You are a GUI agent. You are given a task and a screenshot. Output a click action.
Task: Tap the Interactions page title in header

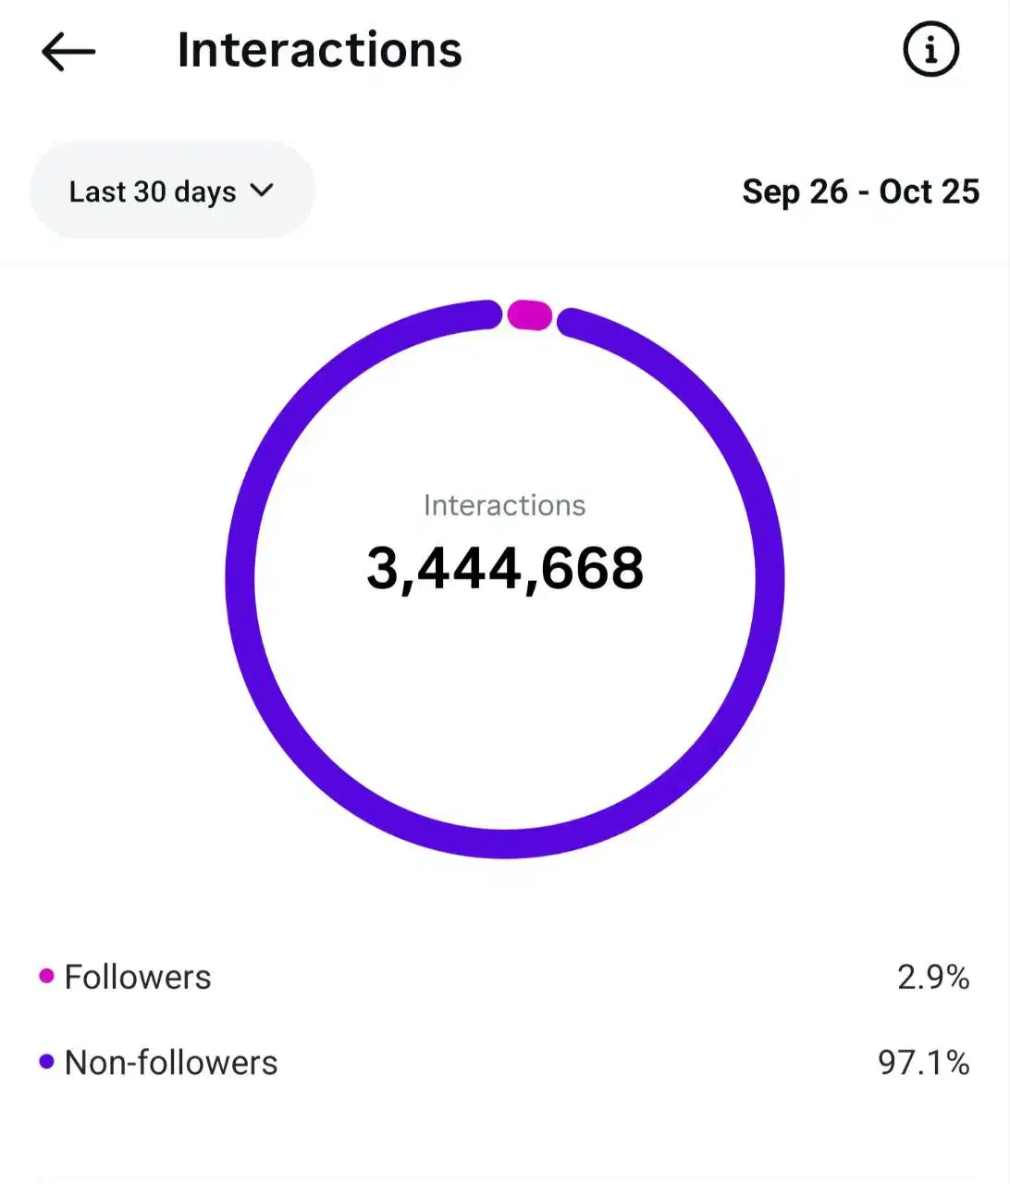[x=319, y=50]
